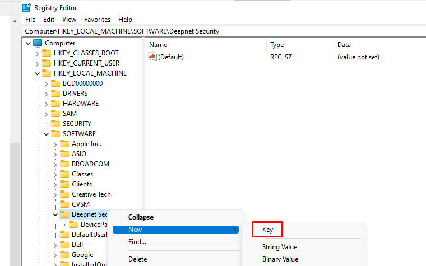The image size is (426, 266).
Task: Select the HARDWARE key in tree
Action: point(80,104)
